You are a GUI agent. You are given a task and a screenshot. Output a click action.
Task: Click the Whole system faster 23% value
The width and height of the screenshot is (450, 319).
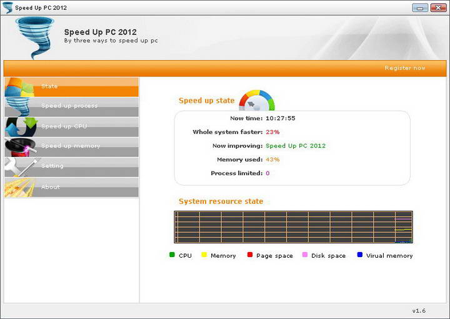272,132
